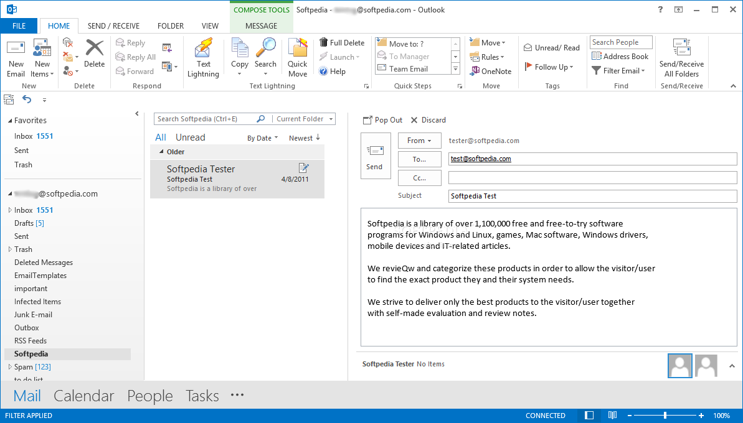Image resolution: width=743 pixels, height=423 pixels.
Task: Go to Calendar in navigation bar
Action: coord(84,396)
